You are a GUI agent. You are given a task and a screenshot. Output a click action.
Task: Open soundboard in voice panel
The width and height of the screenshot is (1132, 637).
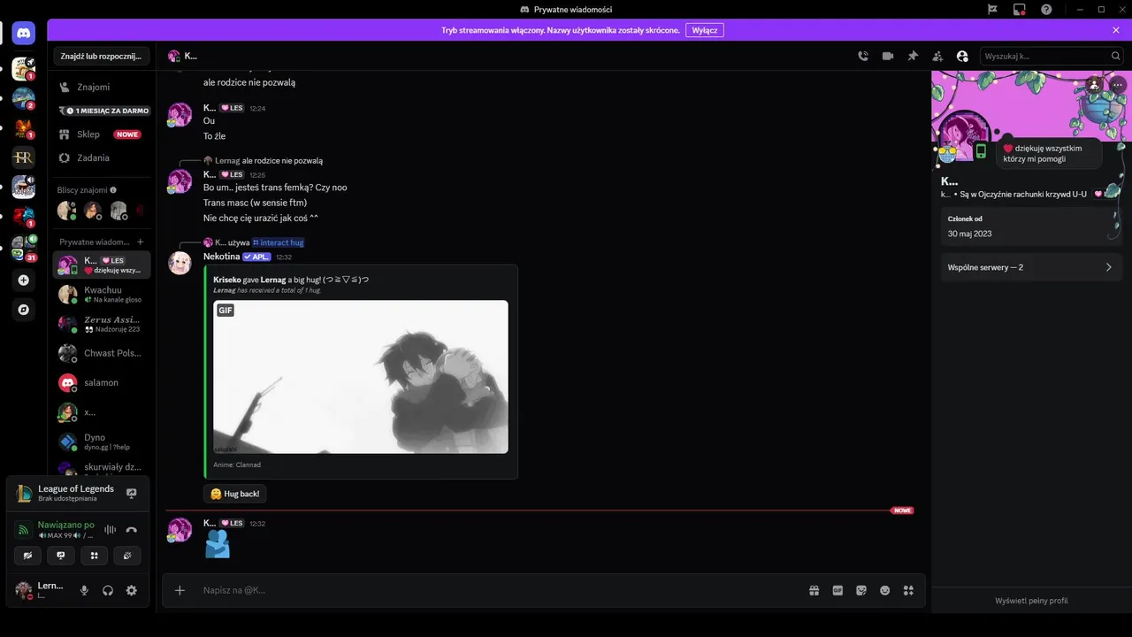click(127, 556)
